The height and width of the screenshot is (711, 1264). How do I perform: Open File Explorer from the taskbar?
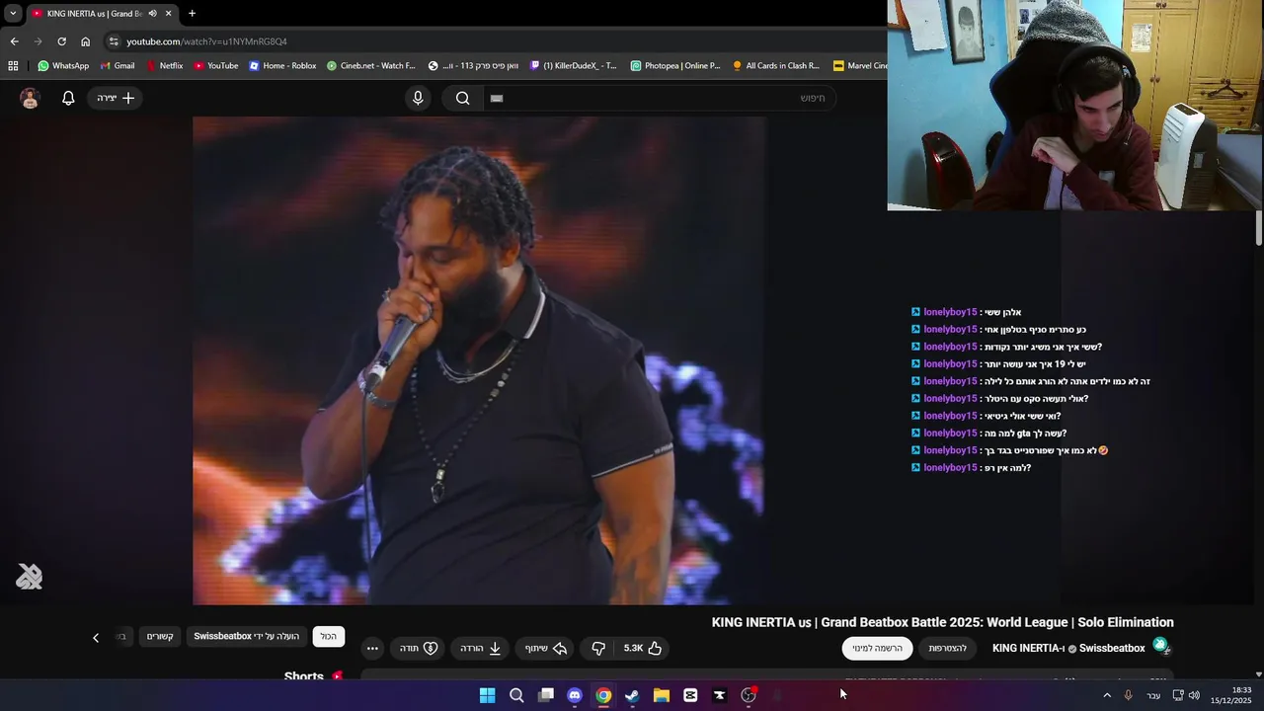click(662, 695)
